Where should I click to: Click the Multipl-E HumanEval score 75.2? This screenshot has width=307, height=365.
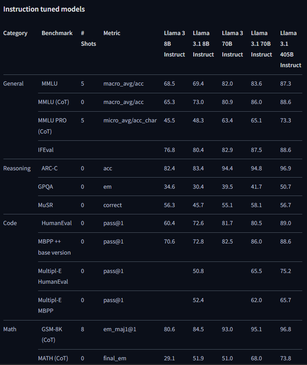pos(285,271)
